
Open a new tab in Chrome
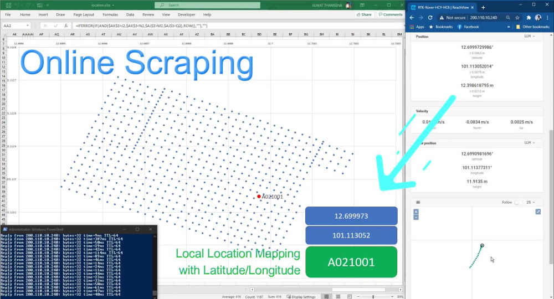click(483, 7)
